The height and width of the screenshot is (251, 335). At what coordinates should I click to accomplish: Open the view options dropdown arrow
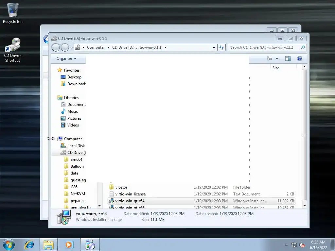coord(277,59)
